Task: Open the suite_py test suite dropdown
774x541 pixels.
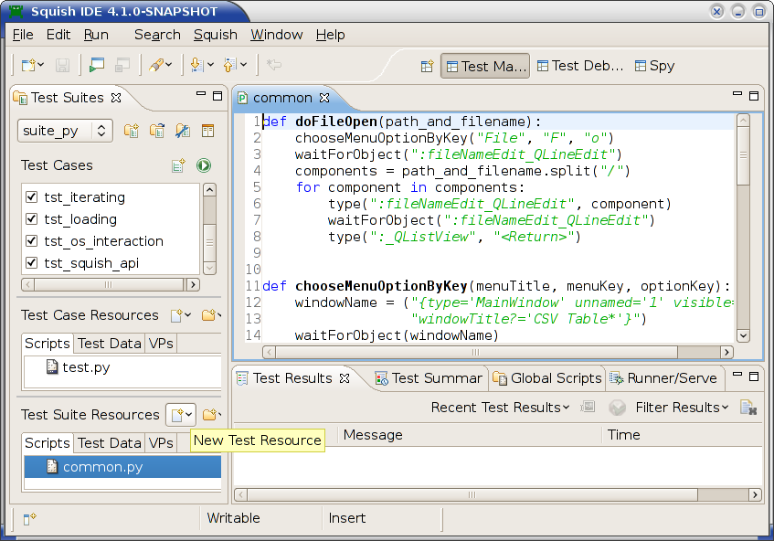Action: [65, 131]
